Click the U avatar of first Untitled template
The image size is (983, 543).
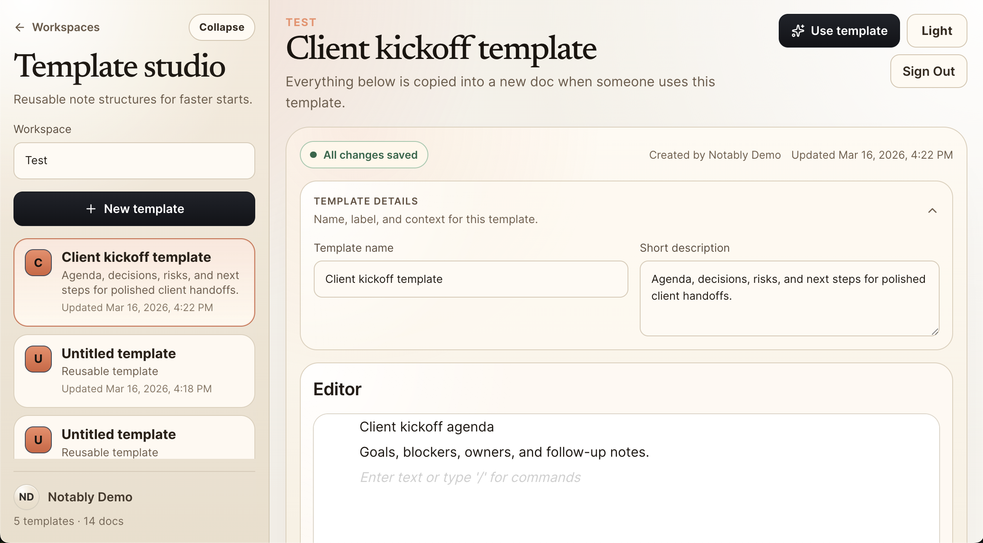click(x=38, y=359)
